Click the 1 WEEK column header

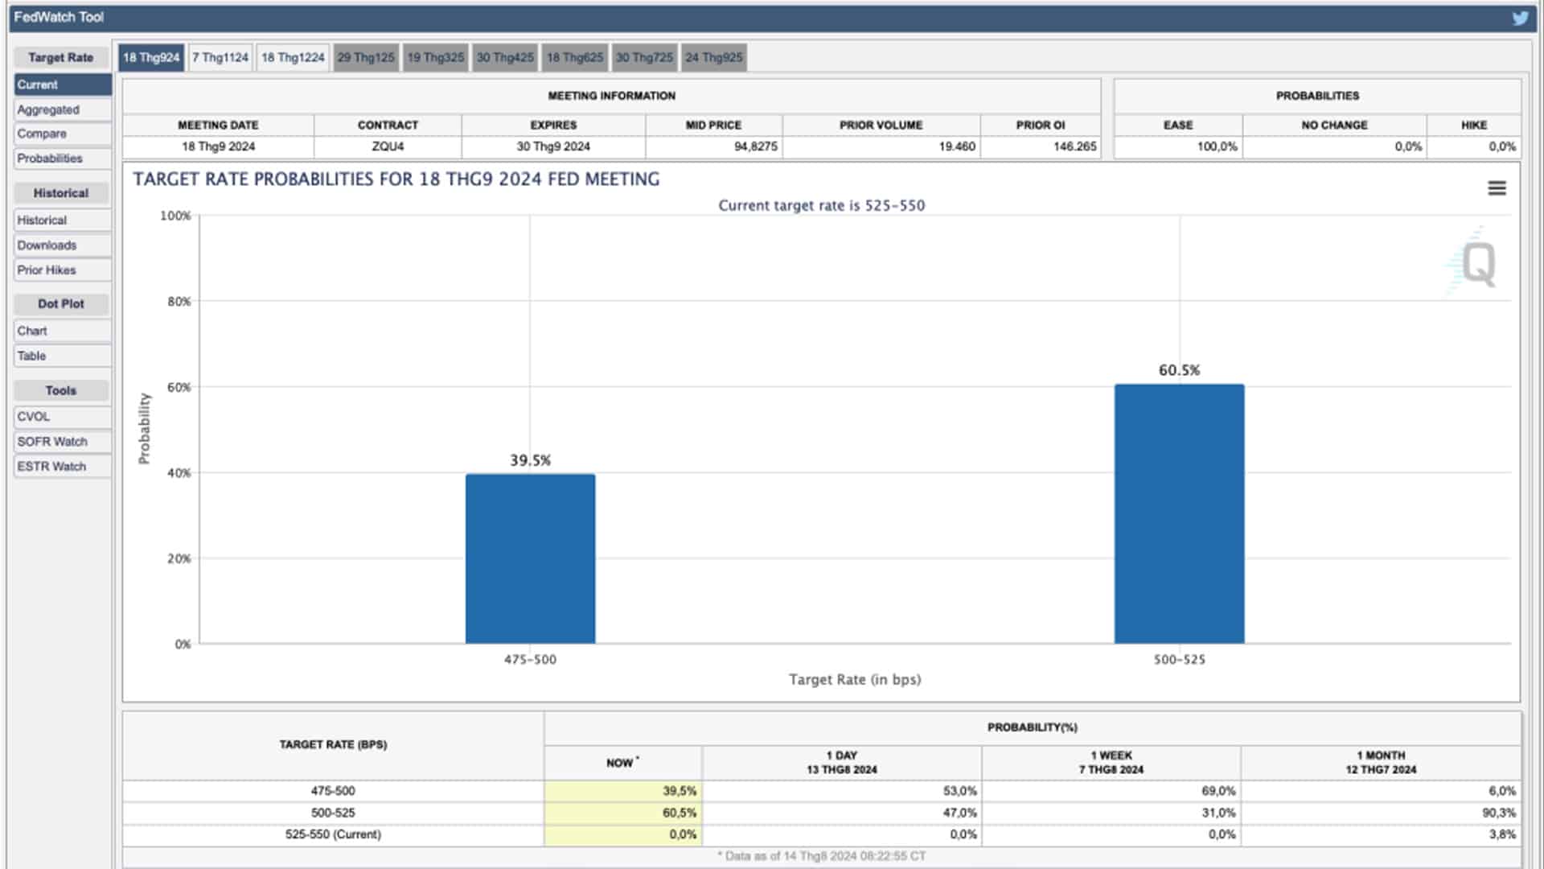(1111, 763)
